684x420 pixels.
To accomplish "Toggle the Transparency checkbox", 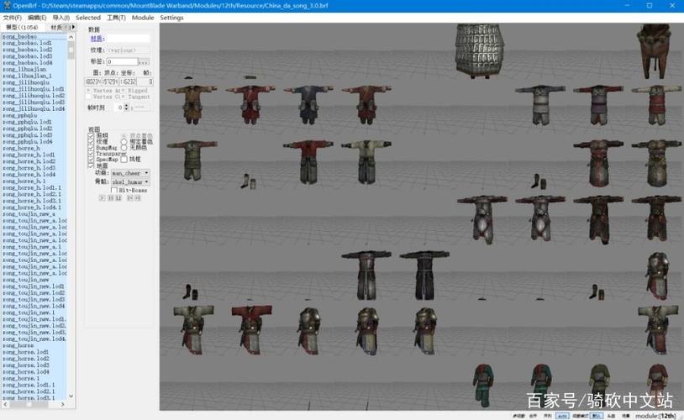I will coord(91,154).
